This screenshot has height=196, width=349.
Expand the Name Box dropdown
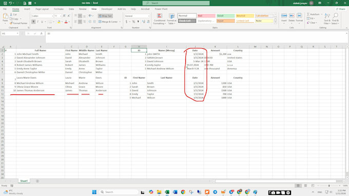click(x=17, y=33)
